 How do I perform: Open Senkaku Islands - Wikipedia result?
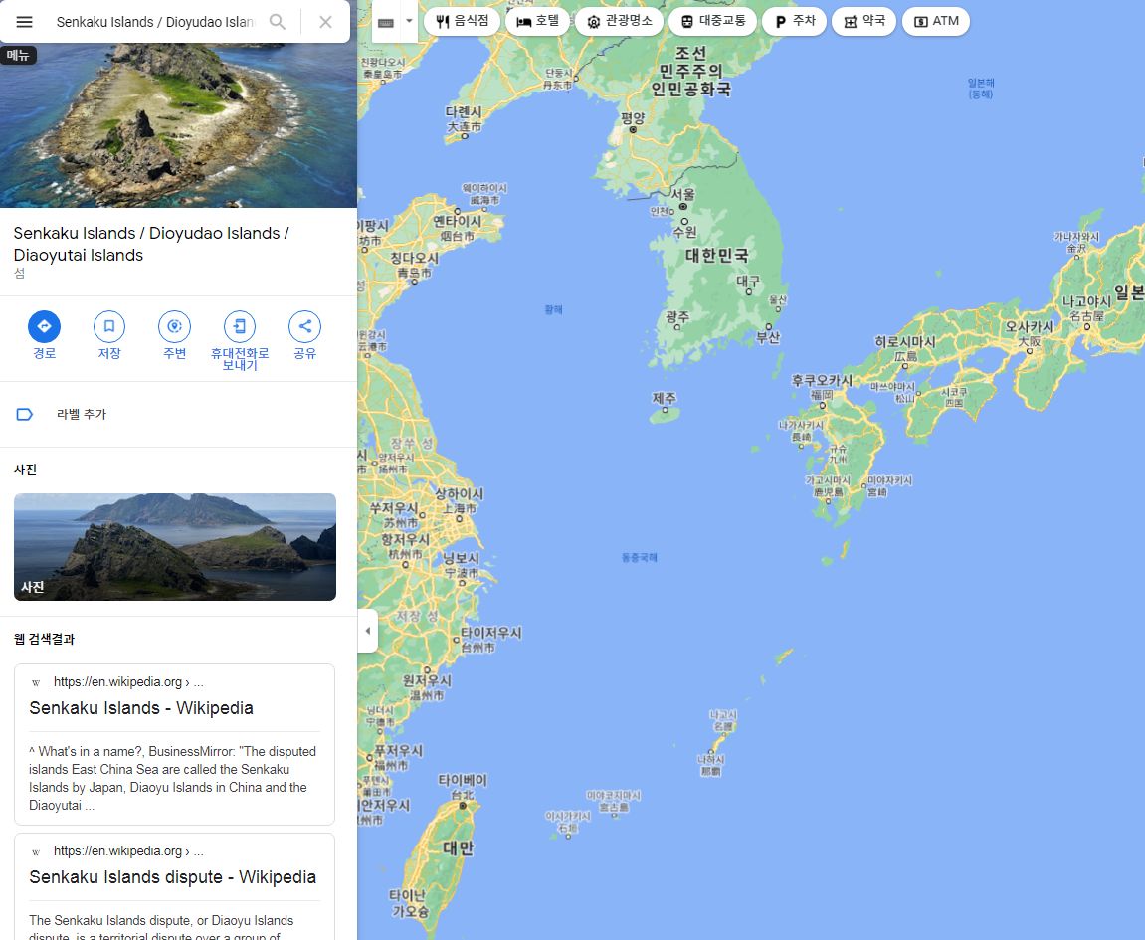[x=141, y=708]
